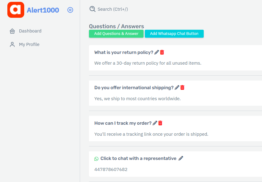Click Add Whatsapp Chat Button

(174, 34)
